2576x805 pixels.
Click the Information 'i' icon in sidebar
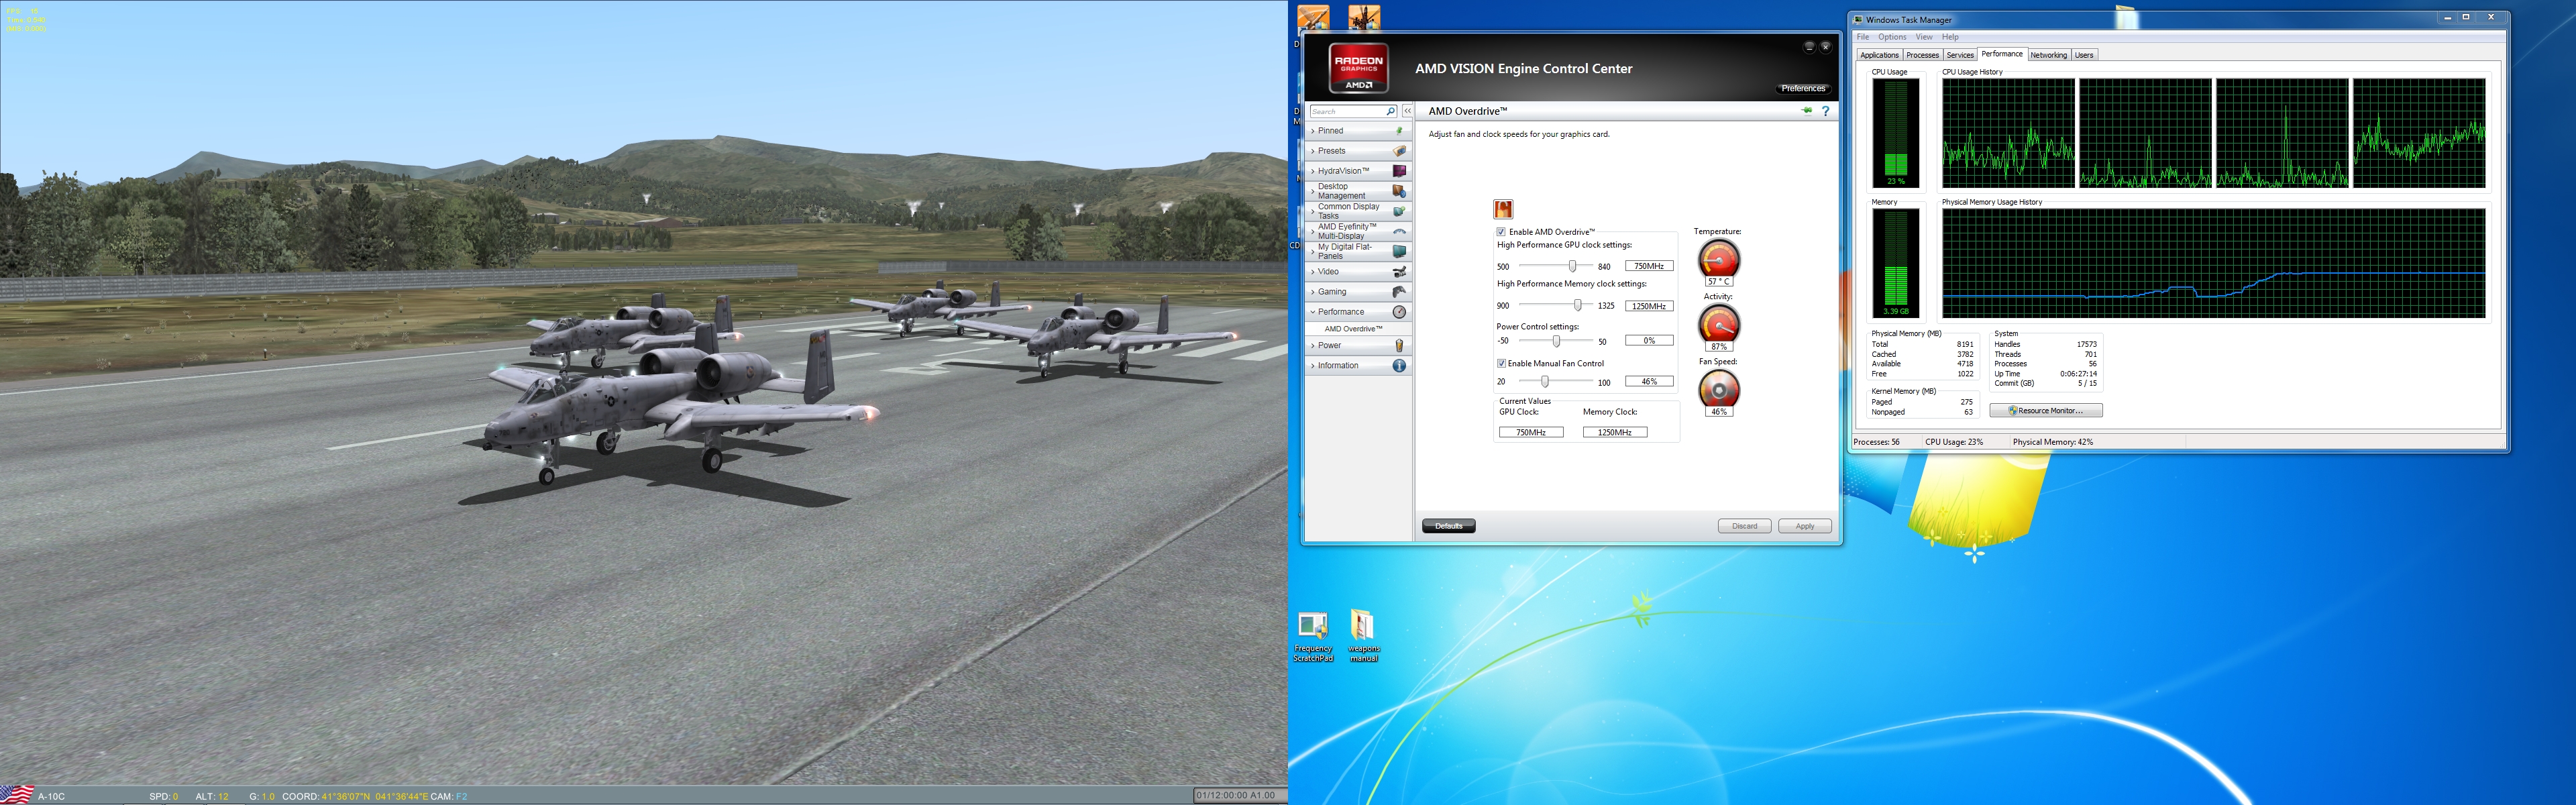pyautogui.click(x=1399, y=366)
